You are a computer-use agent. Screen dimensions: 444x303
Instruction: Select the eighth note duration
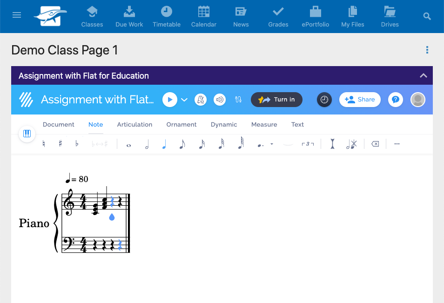click(182, 144)
